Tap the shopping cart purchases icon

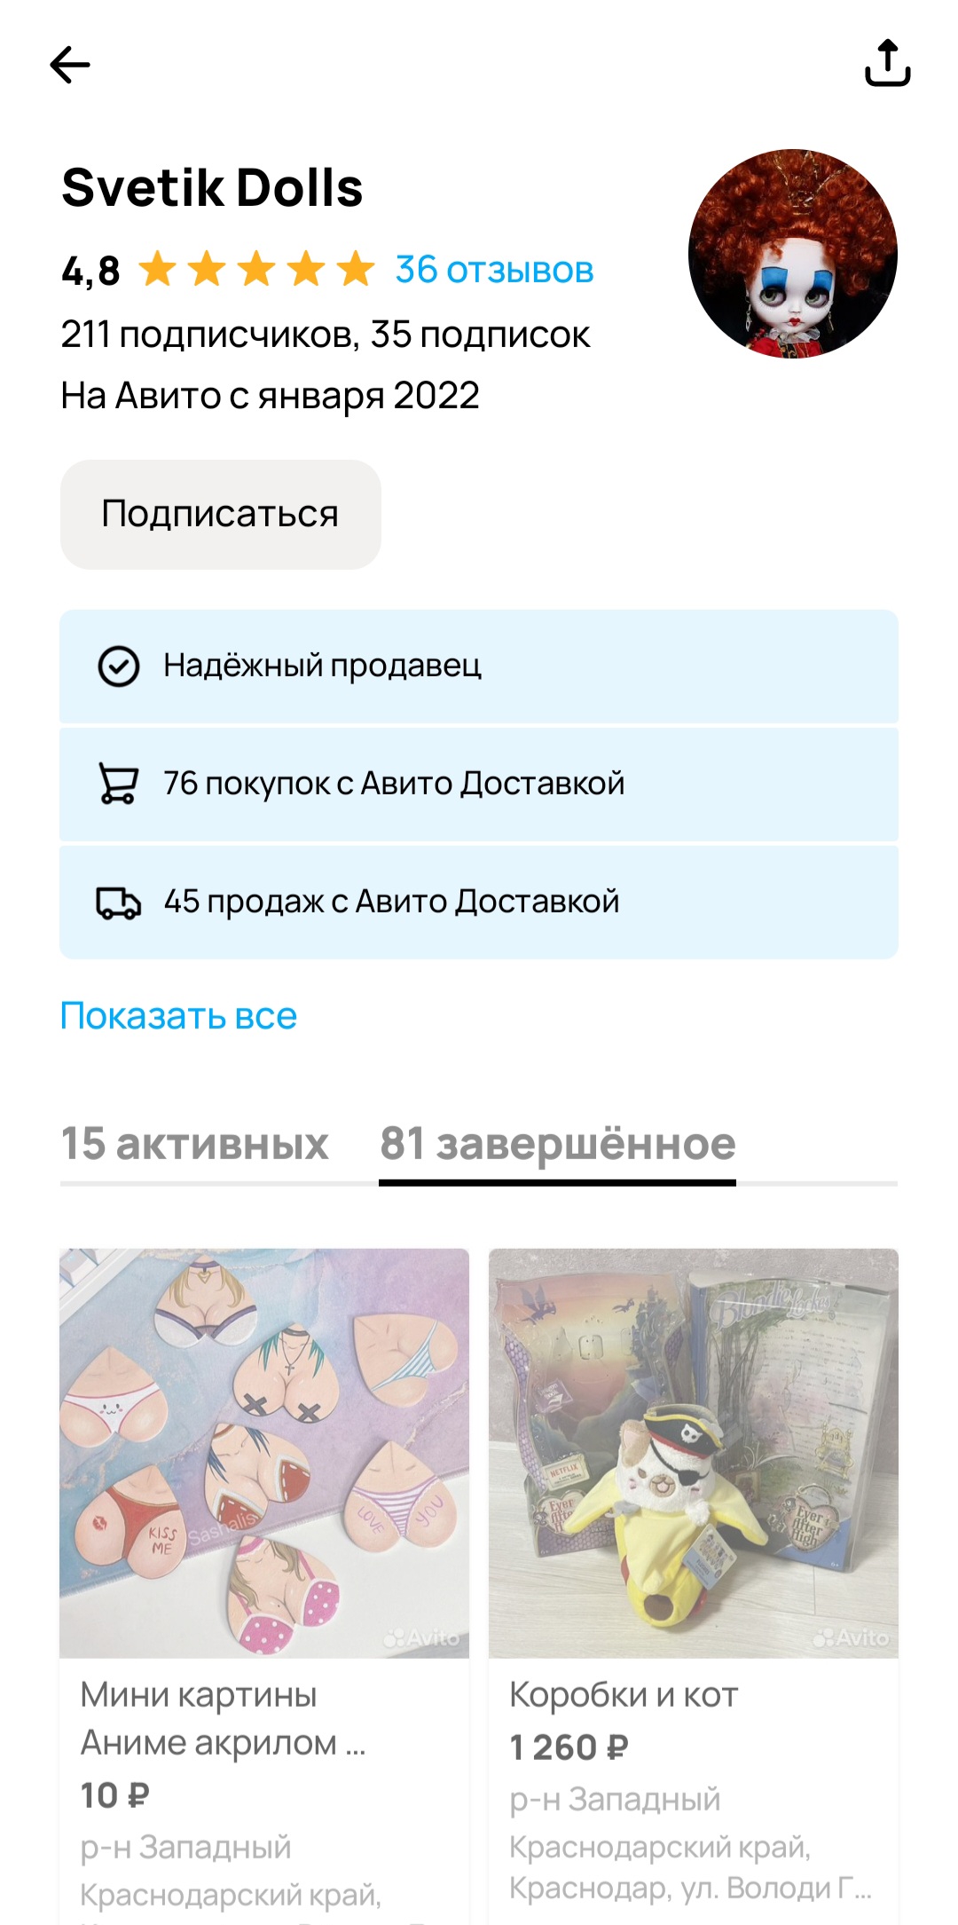coord(119,784)
